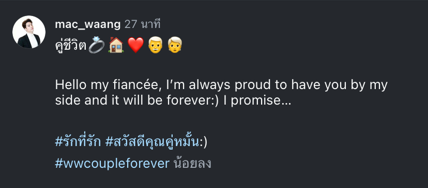The height and width of the screenshot is (188, 428).
Task: Open the #สวัสดีคุณคู่หมั้น hashtag
Action: (152, 142)
